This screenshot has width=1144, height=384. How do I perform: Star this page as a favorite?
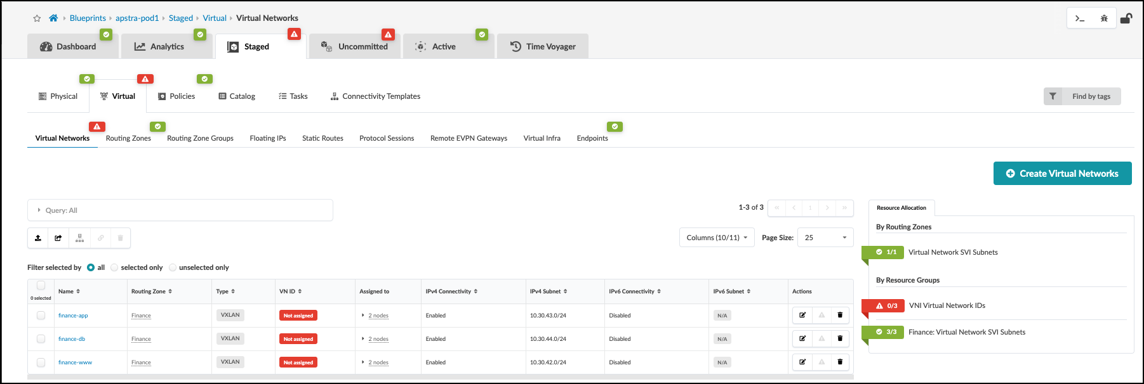point(37,18)
